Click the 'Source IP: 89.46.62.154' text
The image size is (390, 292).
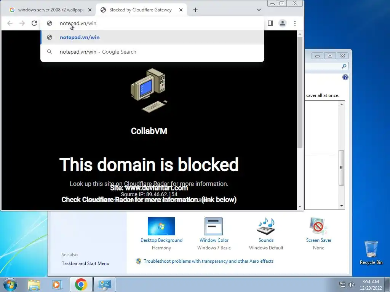[149, 194]
